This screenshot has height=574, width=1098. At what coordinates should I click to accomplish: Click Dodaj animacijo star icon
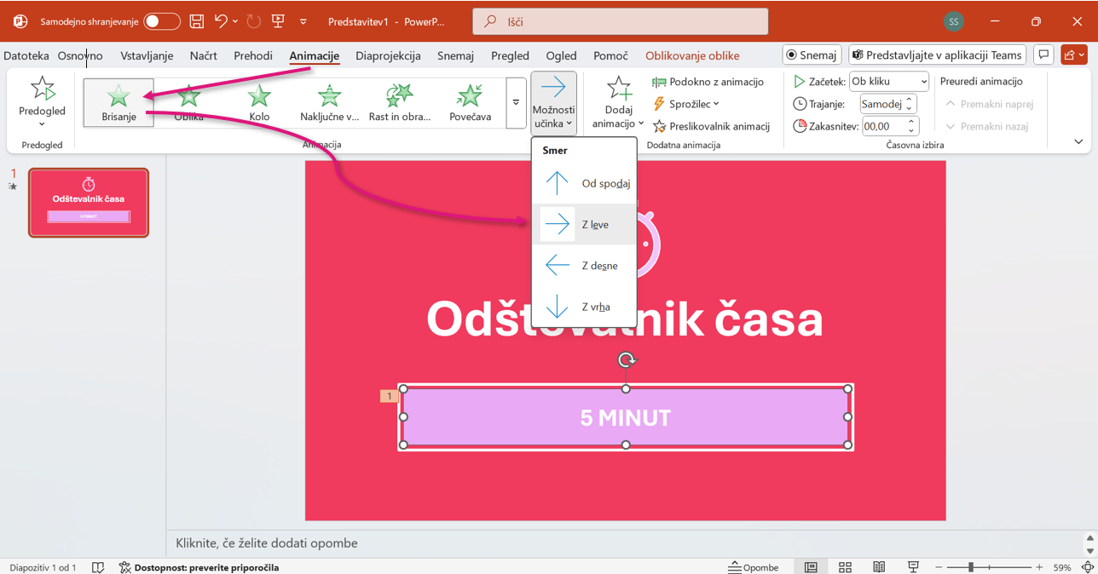(x=618, y=89)
